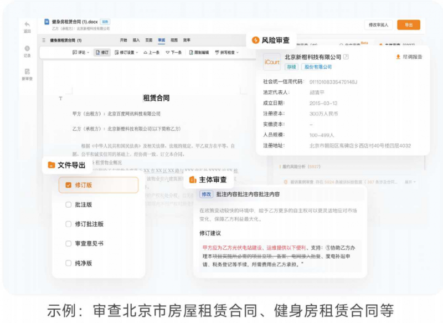Screen dimensions: 443x323
Task: Click the file name 健身房租赁合同 (1).docx
Action: point(75,22)
